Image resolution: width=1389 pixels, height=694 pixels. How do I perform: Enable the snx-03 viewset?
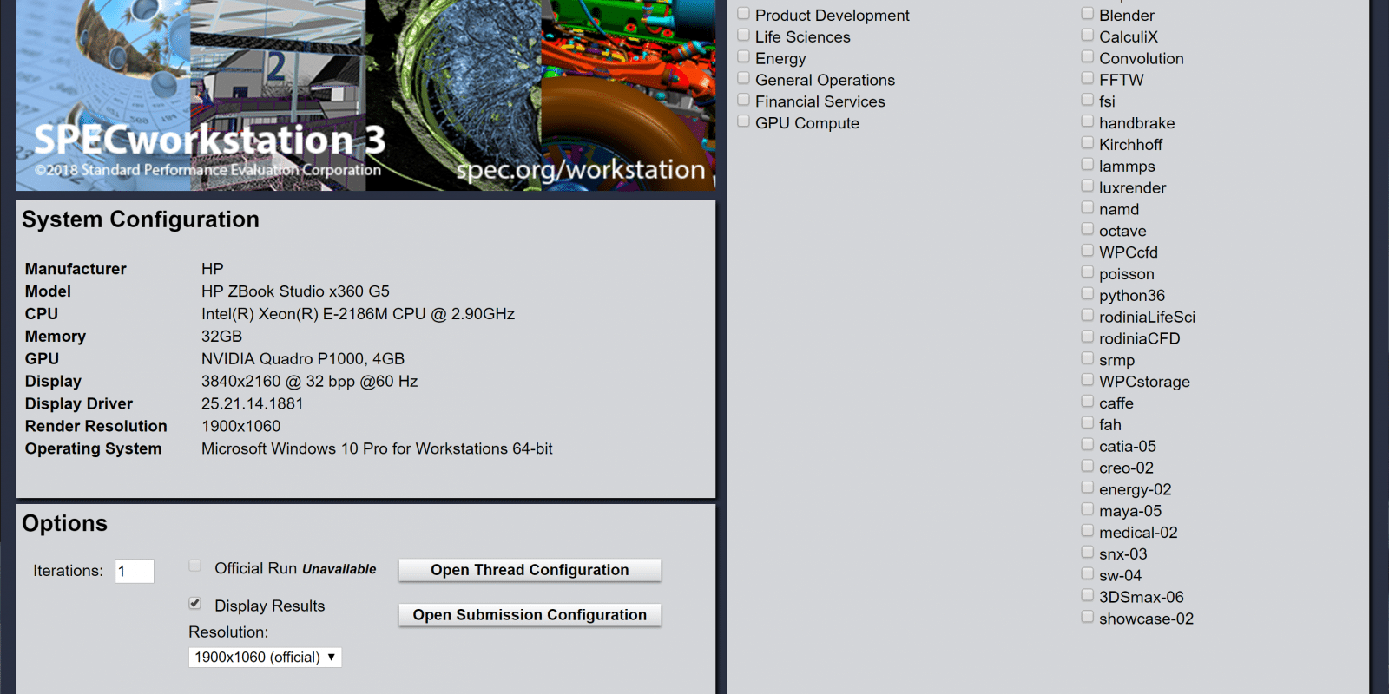(1088, 553)
